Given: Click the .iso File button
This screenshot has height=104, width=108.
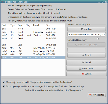Looking at the screenshot, I should pos(86,29).
